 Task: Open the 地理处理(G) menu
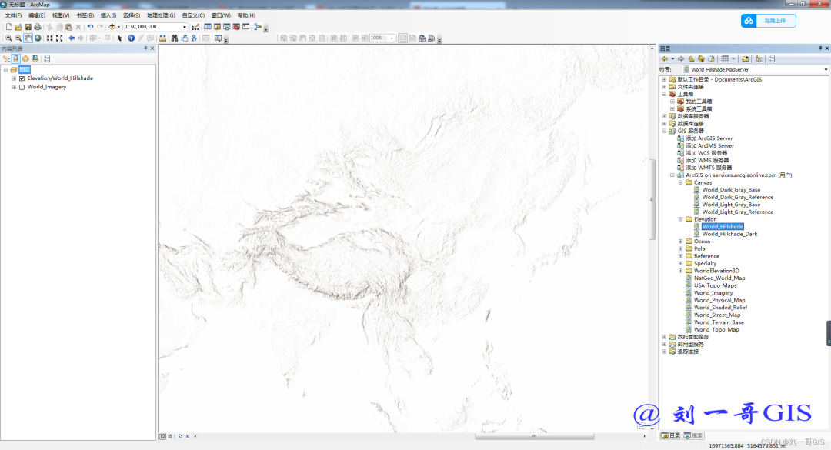(x=161, y=15)
